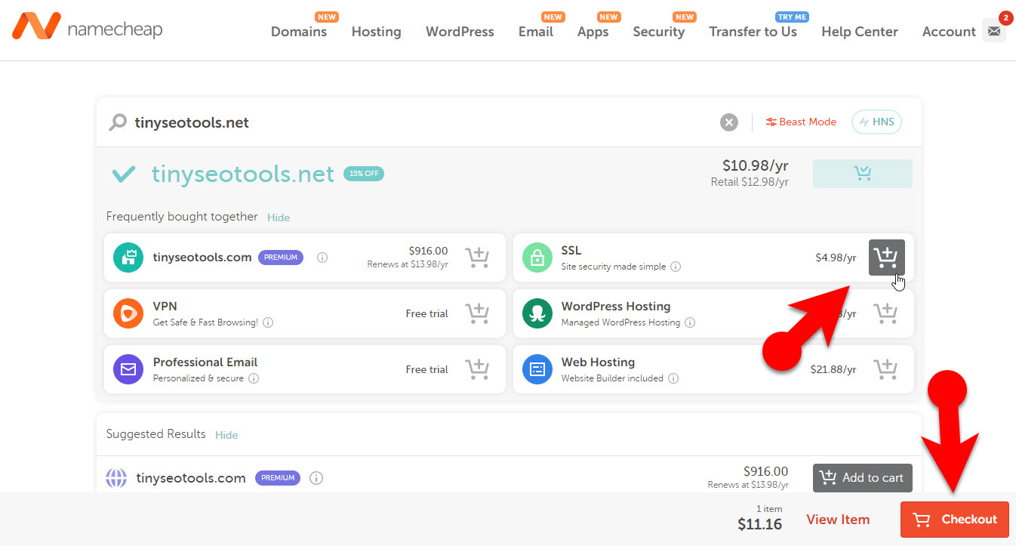Hide the Frequently bought together section
This screenshot has height=546, width=1016.
pos(279,217)
